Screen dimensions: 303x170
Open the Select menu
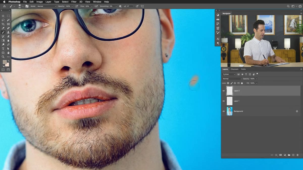point(65,2)
